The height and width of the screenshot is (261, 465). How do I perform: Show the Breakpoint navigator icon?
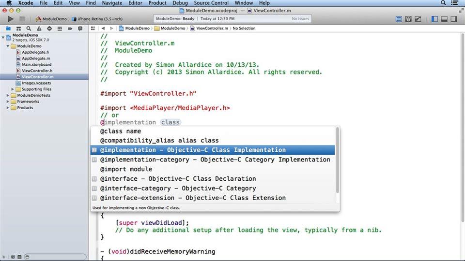tap(70, 29)
